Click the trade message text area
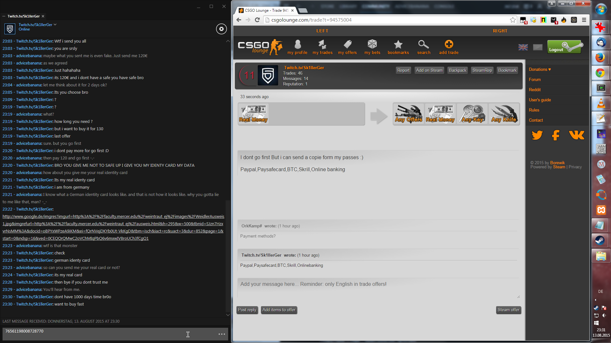Screen dimensions: 611x343 378,288
